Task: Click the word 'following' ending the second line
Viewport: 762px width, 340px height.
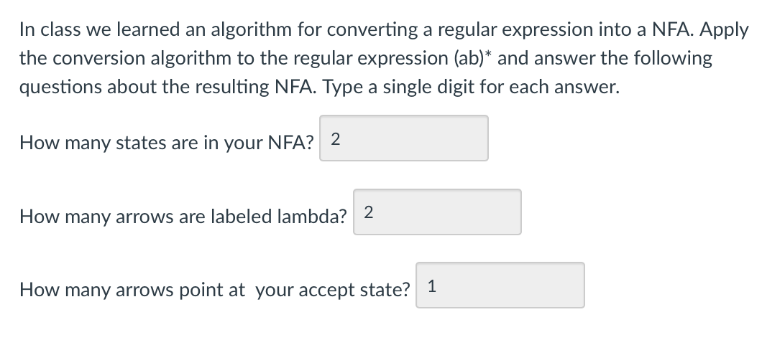Action: tap(673, 59)
